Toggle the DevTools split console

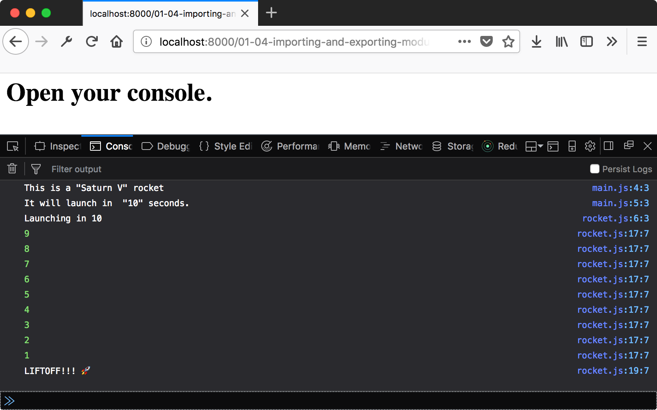(553, 146)
